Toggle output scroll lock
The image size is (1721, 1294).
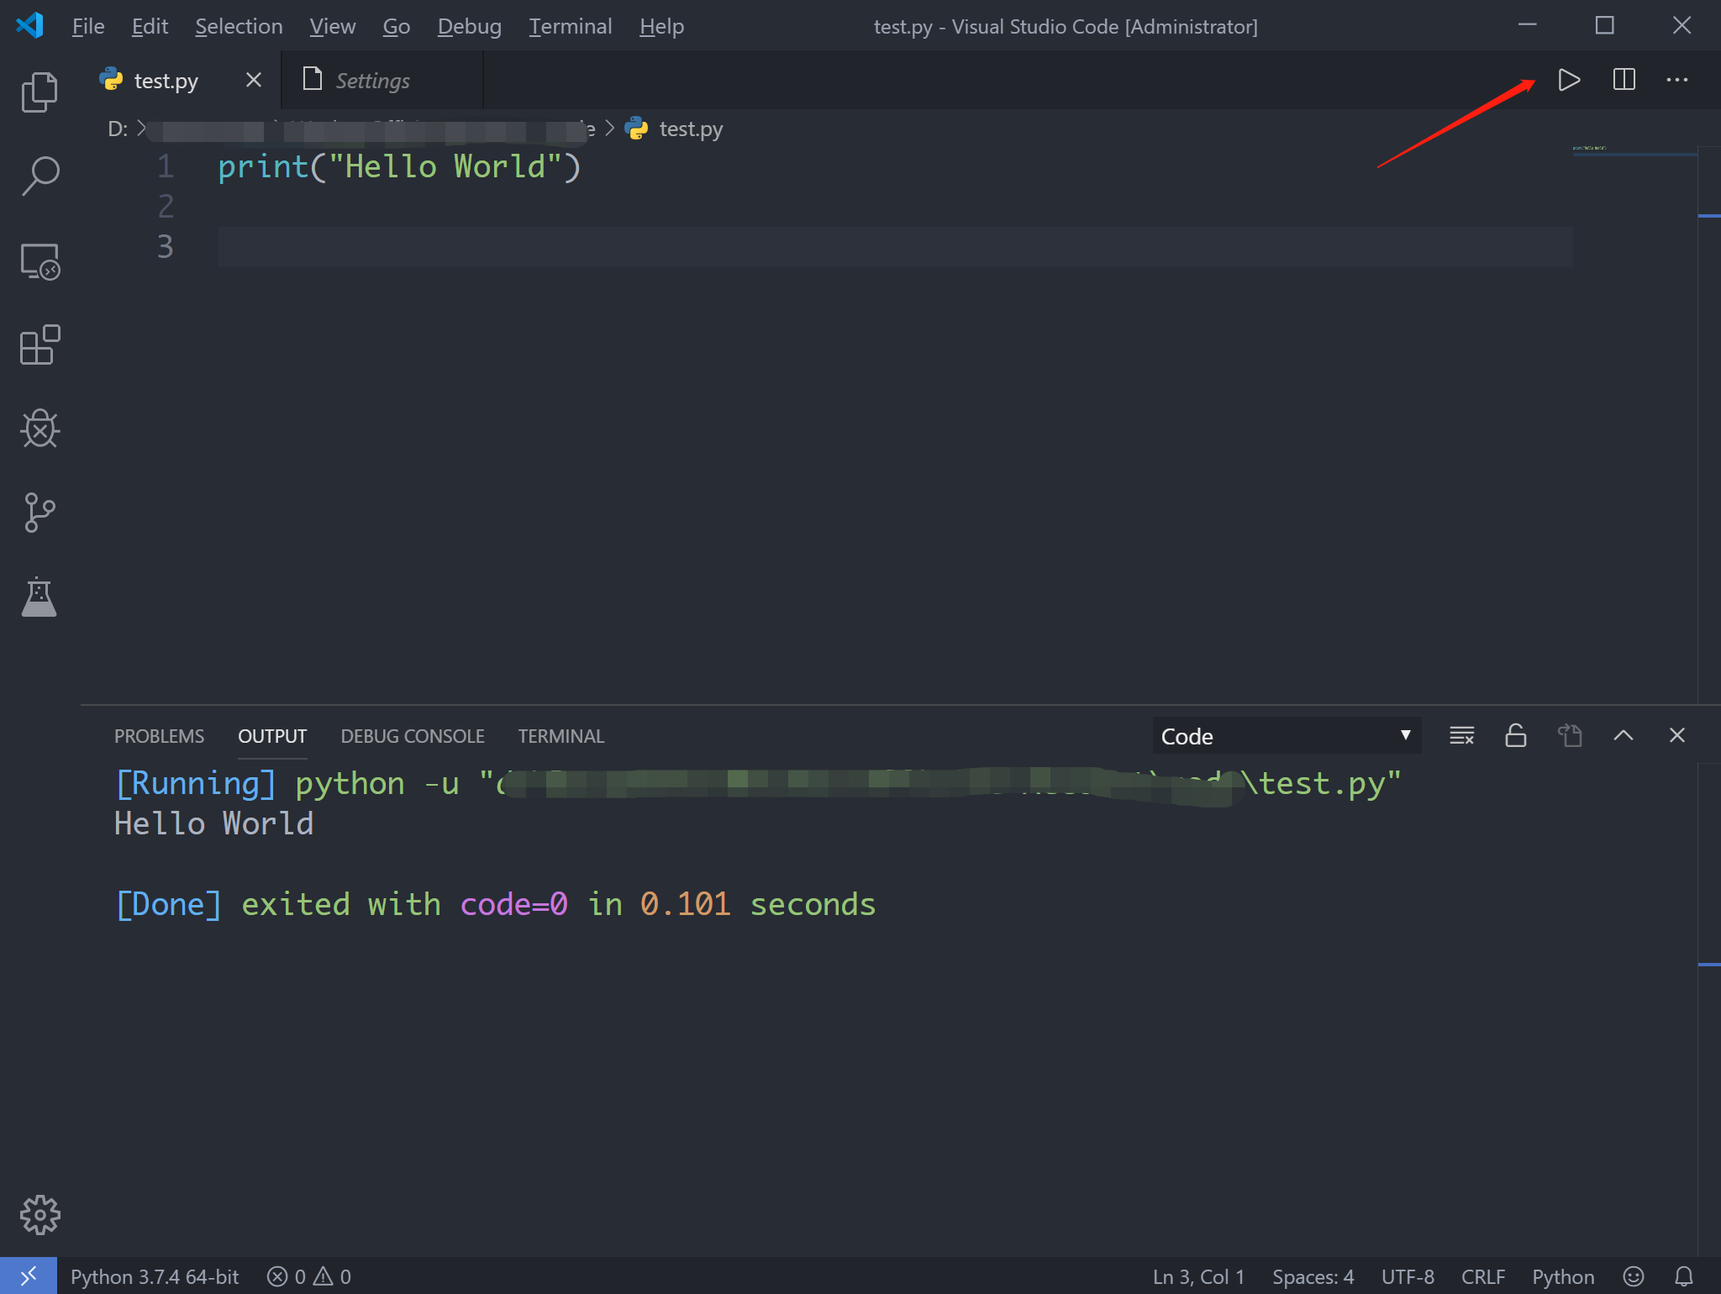tap(1516, 736)
